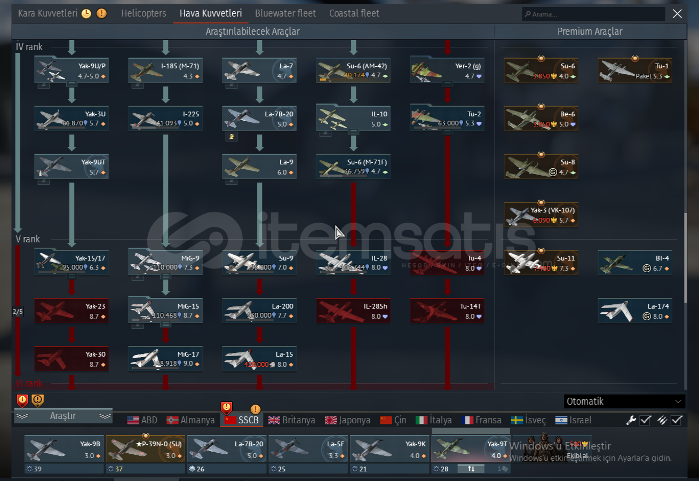Select the SSCB nation tab
The height and width of the screenshot is (481, 699).
coord(243,420)
